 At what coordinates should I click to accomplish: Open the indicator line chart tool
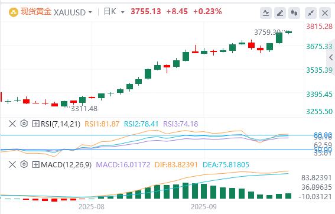[266, 13]
